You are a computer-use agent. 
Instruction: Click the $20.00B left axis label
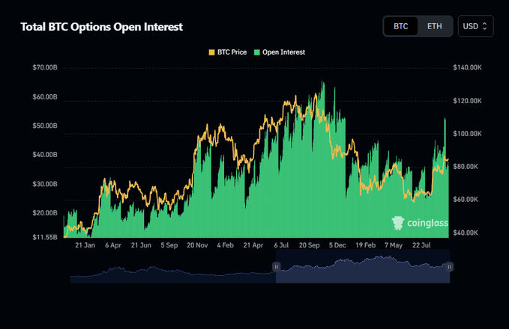[45, 213]
